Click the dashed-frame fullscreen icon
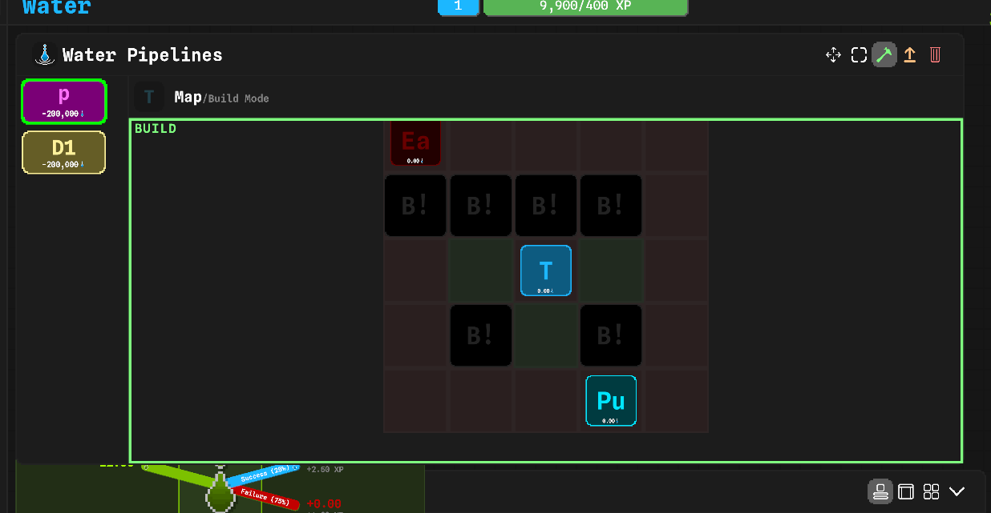 click(x=859, y=55)
